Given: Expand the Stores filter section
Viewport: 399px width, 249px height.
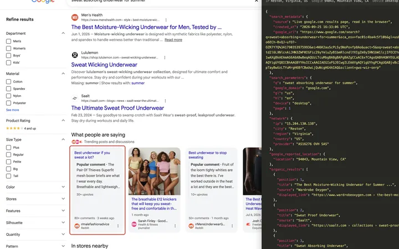Looking at the screenshot, I should coord(63,199).
